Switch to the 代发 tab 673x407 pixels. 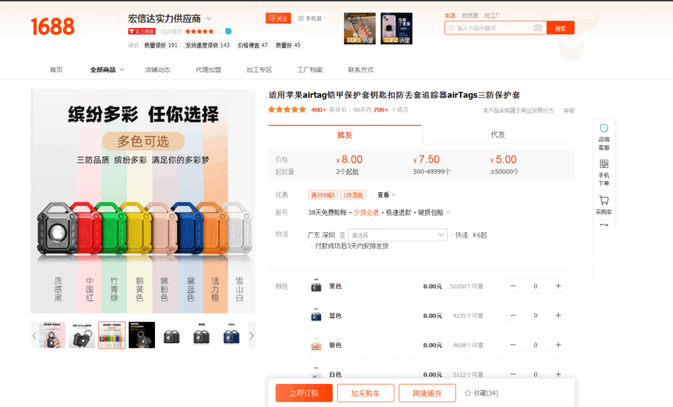tap(498, 135)
